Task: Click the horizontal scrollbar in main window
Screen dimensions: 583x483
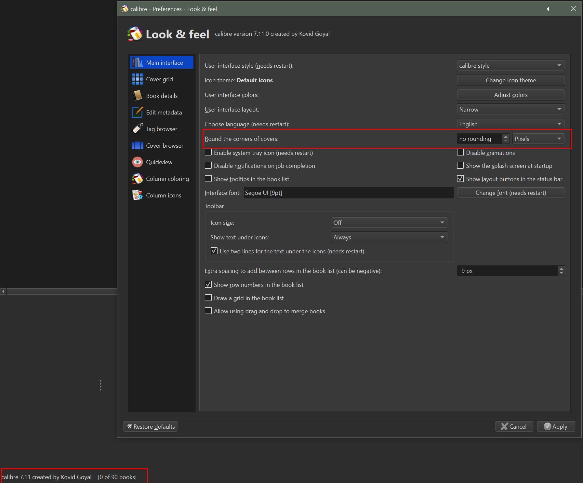Action: coord(62,291)
